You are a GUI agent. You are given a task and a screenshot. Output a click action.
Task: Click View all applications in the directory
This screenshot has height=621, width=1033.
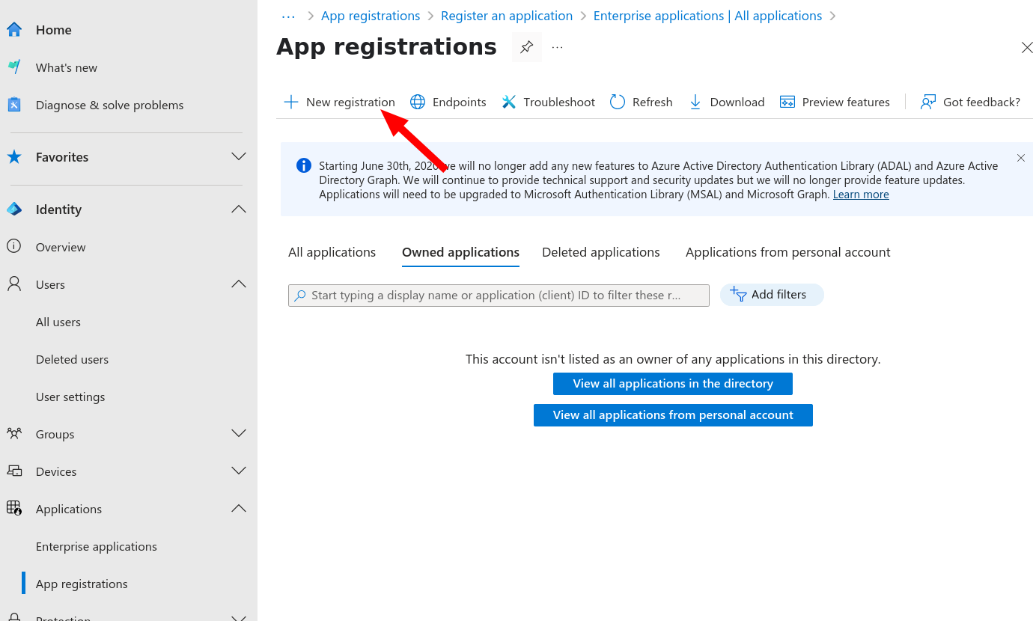tap(673, 384)
